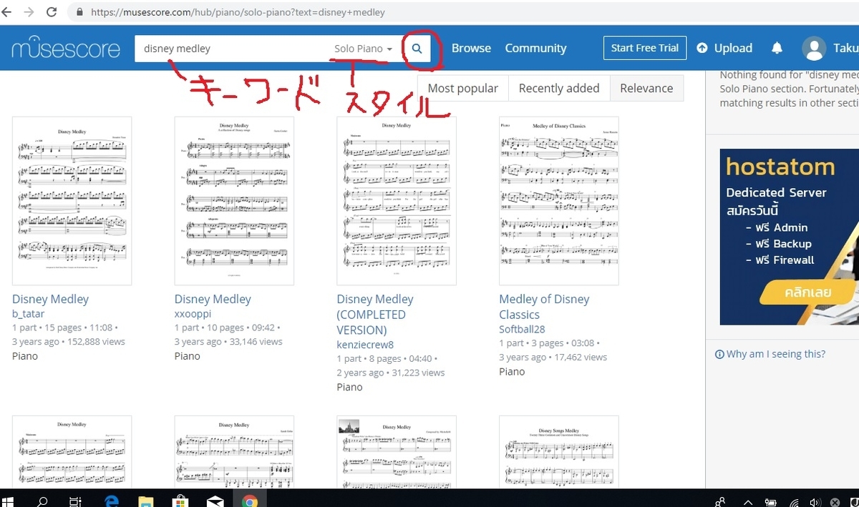Screen dimensions: 859x507
Task: Open Windows taskbar search
Action: [x=42, y=501]
